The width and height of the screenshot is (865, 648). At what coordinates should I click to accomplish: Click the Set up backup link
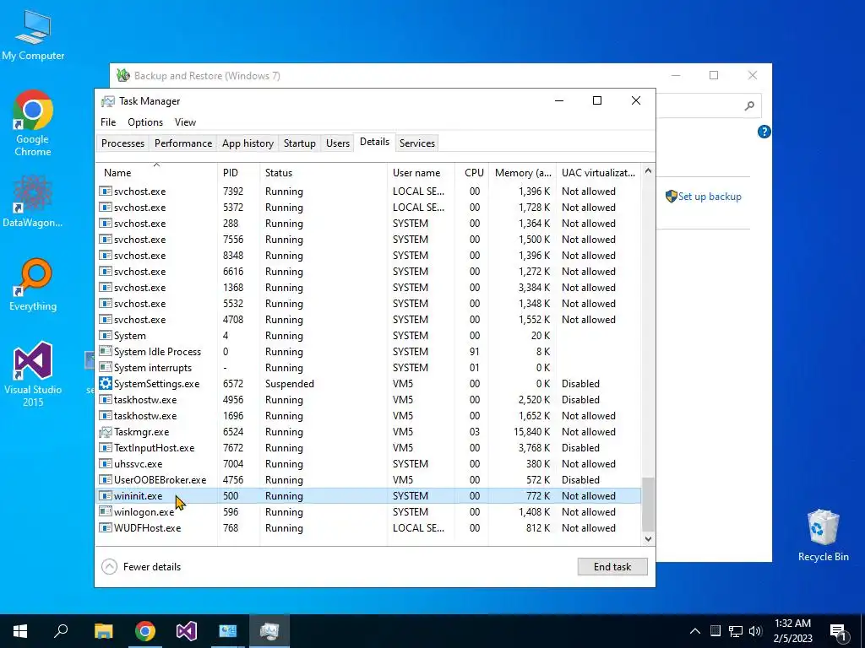click(x=710, y=196)
